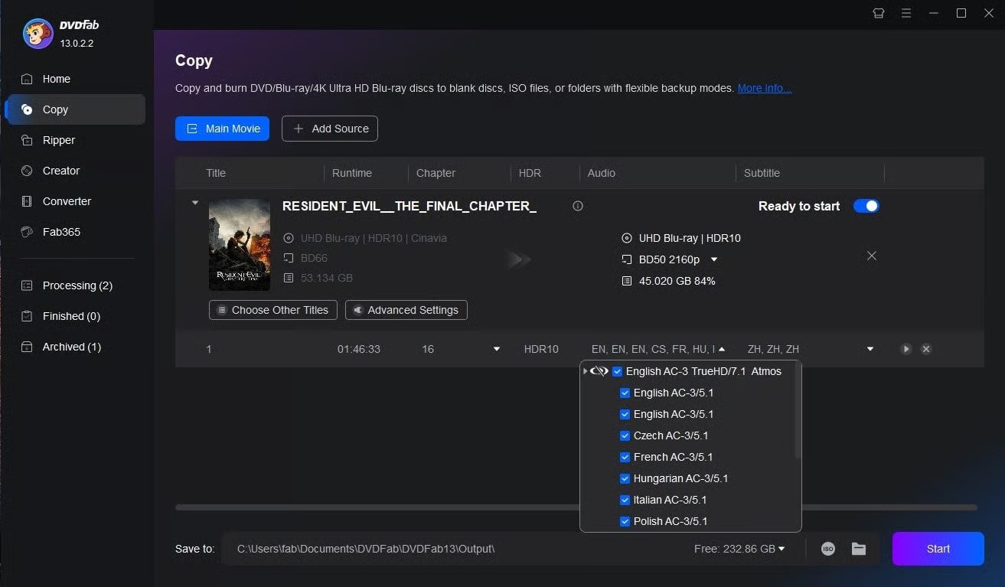
Task: Open the subtitle dropdown for ZH tracks
Action: (x=870, y=349)
